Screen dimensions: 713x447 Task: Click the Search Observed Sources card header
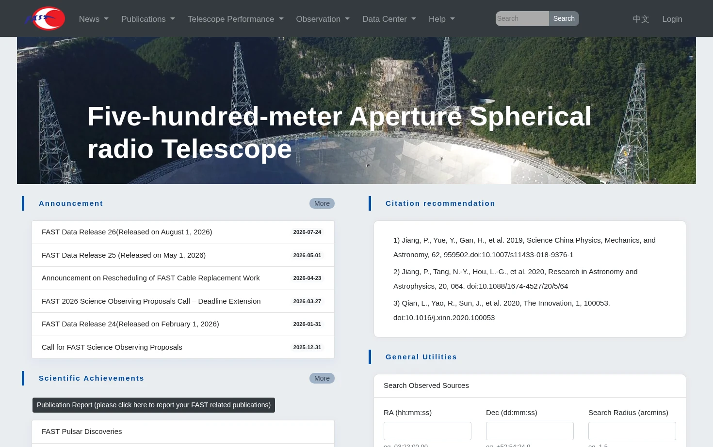pos(530,386)
